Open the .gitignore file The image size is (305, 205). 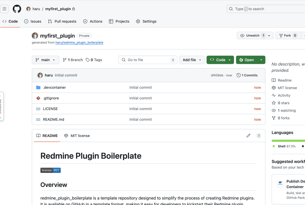click(x=51, y=98)
